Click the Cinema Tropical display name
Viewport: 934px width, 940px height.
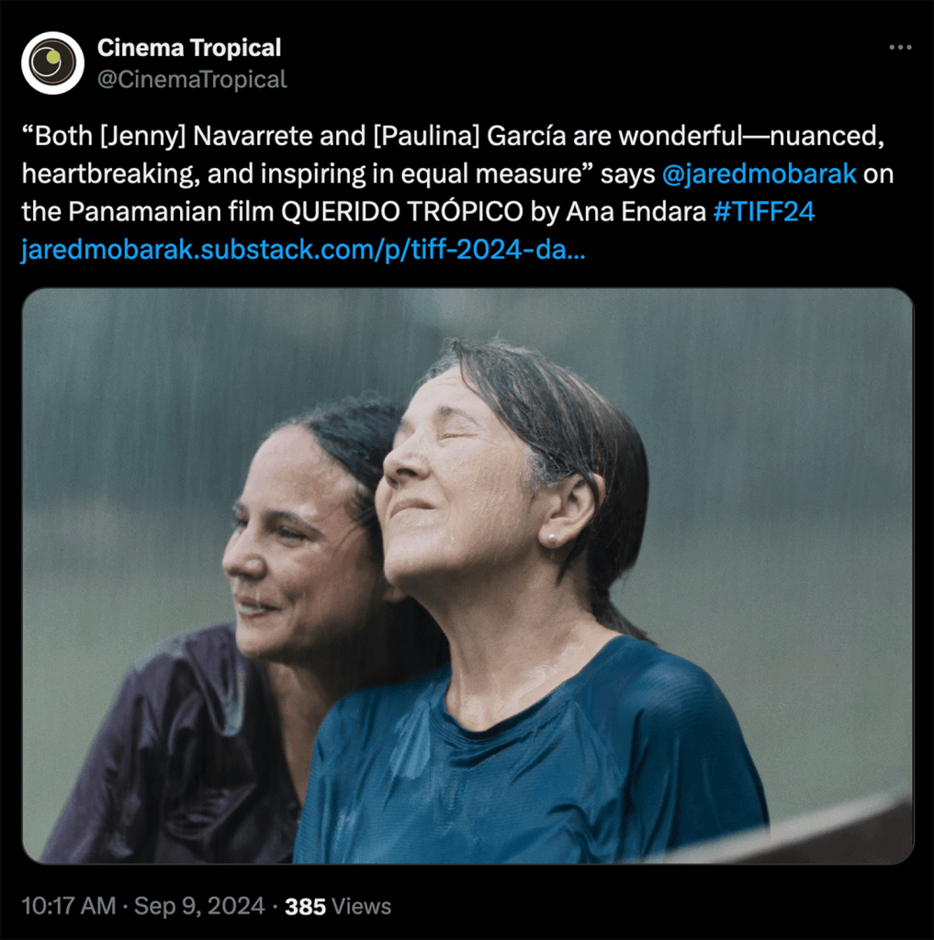189,48
